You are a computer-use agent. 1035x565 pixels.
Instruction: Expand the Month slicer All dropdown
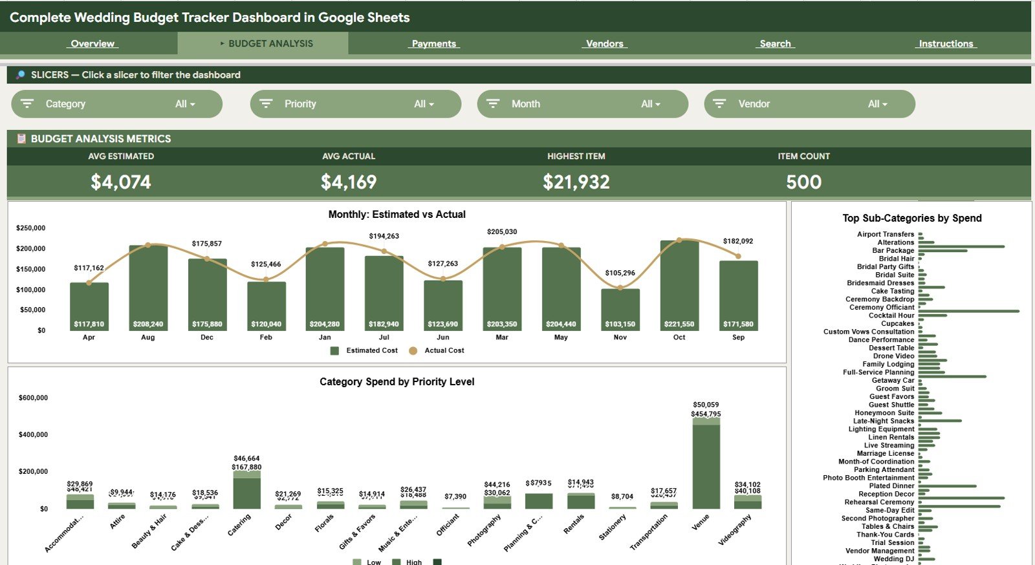pyautogui.click(x=651, y=104)
